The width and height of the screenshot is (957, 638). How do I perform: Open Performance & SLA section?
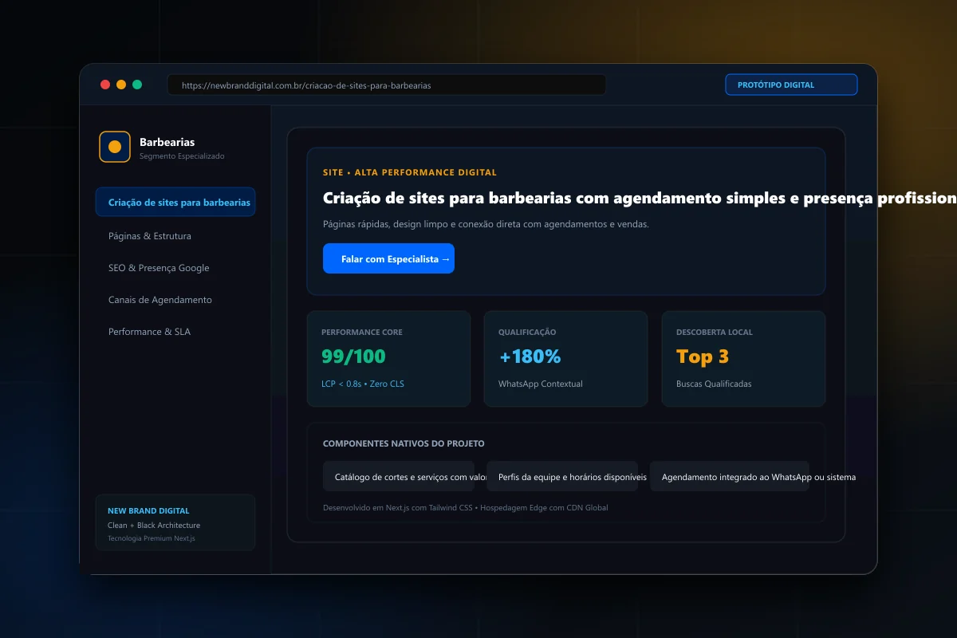(x=149, y=332)
